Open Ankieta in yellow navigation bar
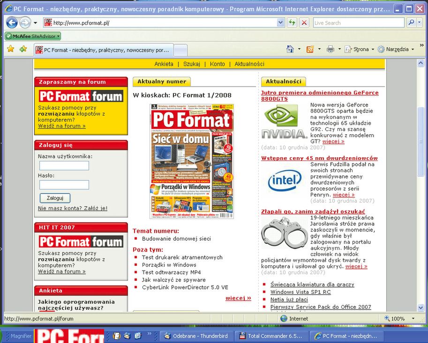This screenshot has height=343, width=428. click(164, 64)
